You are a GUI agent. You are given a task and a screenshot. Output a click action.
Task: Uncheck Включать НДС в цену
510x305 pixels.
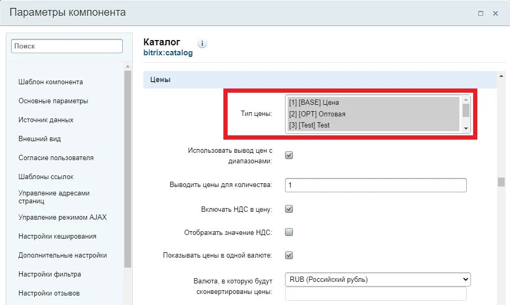pos(289,209)
